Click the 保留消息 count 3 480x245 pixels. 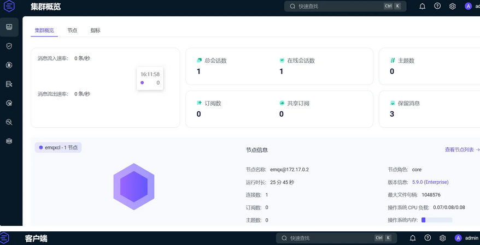tap(392, 114)
